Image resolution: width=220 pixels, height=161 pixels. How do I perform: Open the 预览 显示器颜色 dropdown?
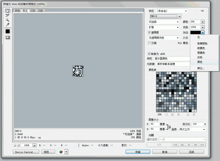tap(172, 59)
